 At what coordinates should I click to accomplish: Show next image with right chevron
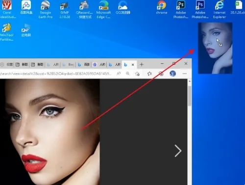tap(178, 151)
